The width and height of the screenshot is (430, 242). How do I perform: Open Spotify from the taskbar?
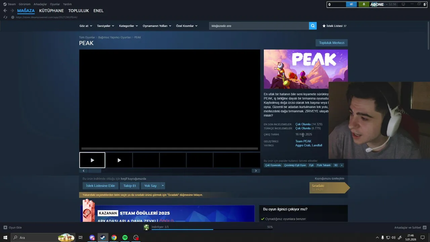[125, 238]
